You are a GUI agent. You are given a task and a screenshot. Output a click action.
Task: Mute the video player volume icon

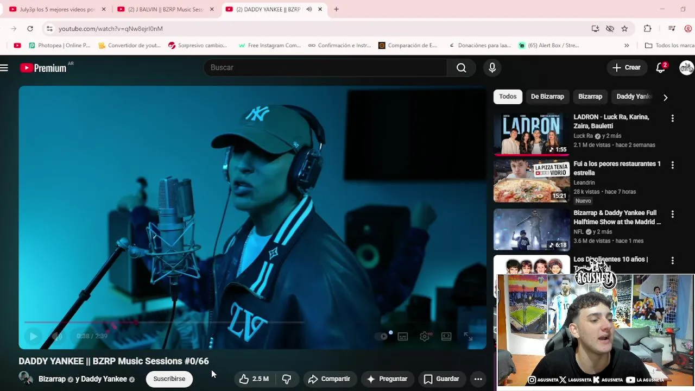[x=57, y=336]
